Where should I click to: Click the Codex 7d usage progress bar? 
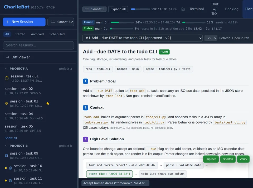click(x=121, y=29)
